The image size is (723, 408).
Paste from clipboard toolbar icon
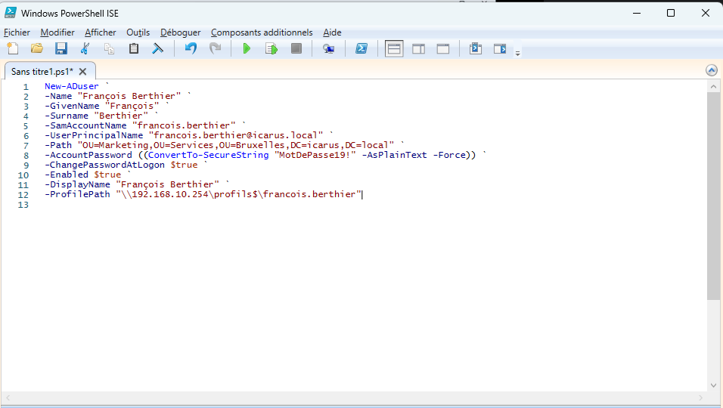pyautogui.click(x=134, y=48)
